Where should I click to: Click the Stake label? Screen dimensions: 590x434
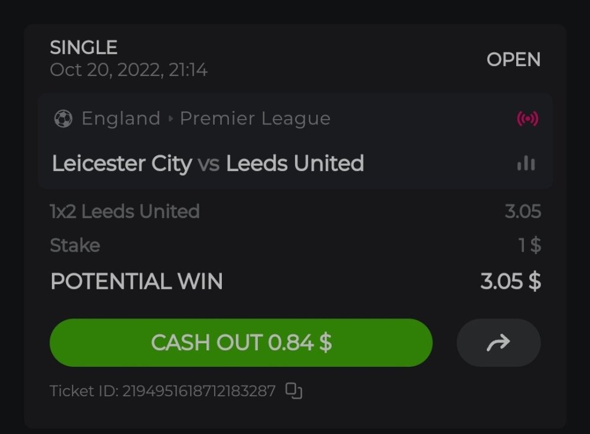pyautogui.click(x=75, y=245)
